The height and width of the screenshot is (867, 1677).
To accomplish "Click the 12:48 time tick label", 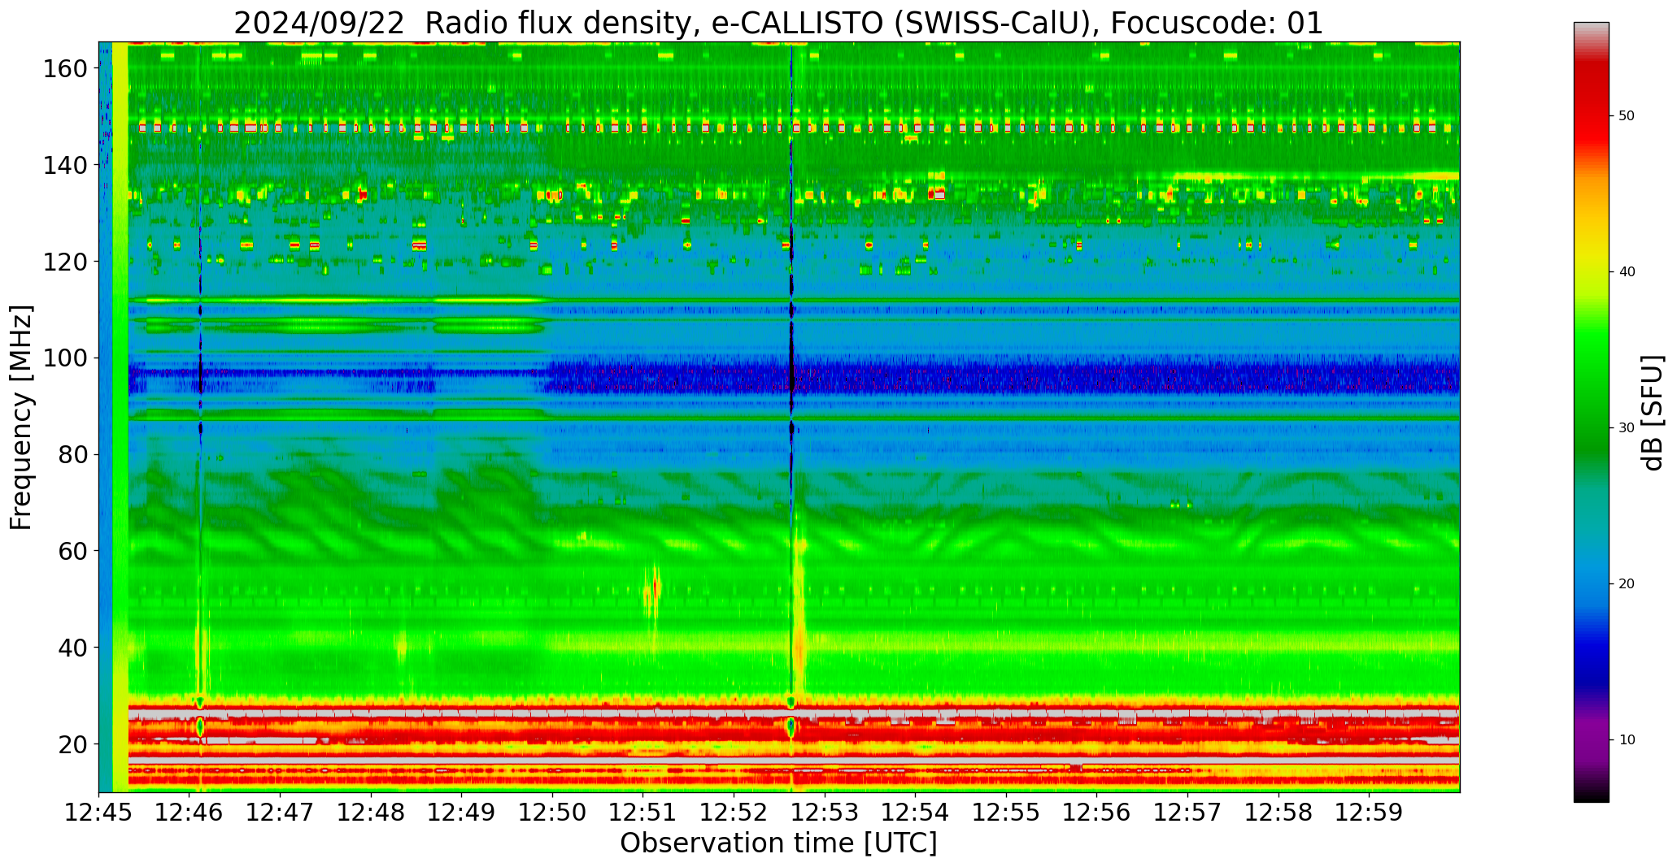I will tap(371, 813).
